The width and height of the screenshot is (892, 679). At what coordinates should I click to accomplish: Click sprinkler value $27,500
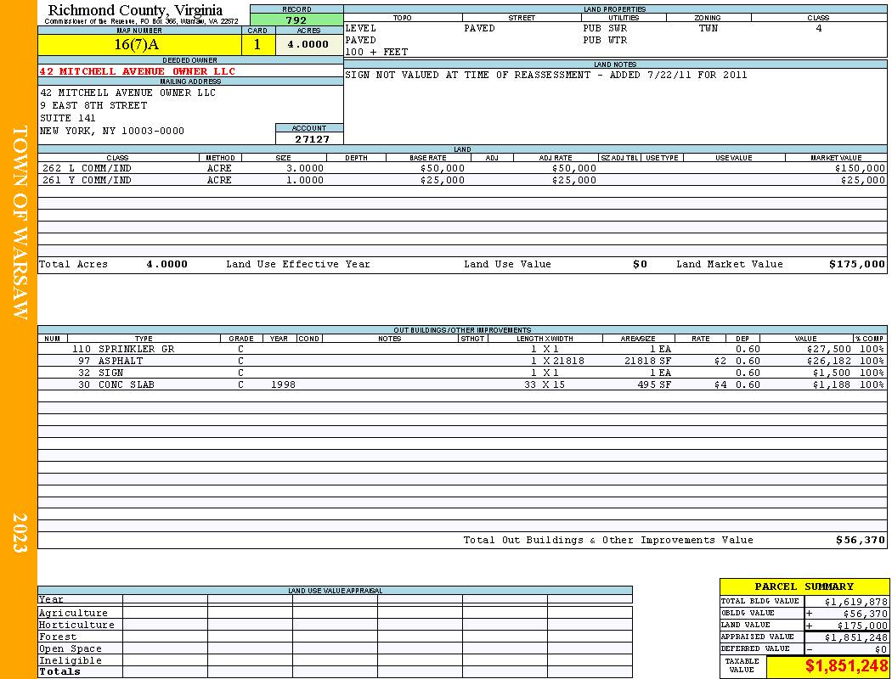[829, 350]
